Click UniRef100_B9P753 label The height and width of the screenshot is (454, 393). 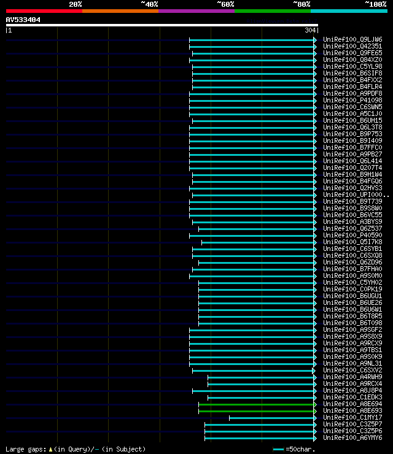(x=352, y=134)
